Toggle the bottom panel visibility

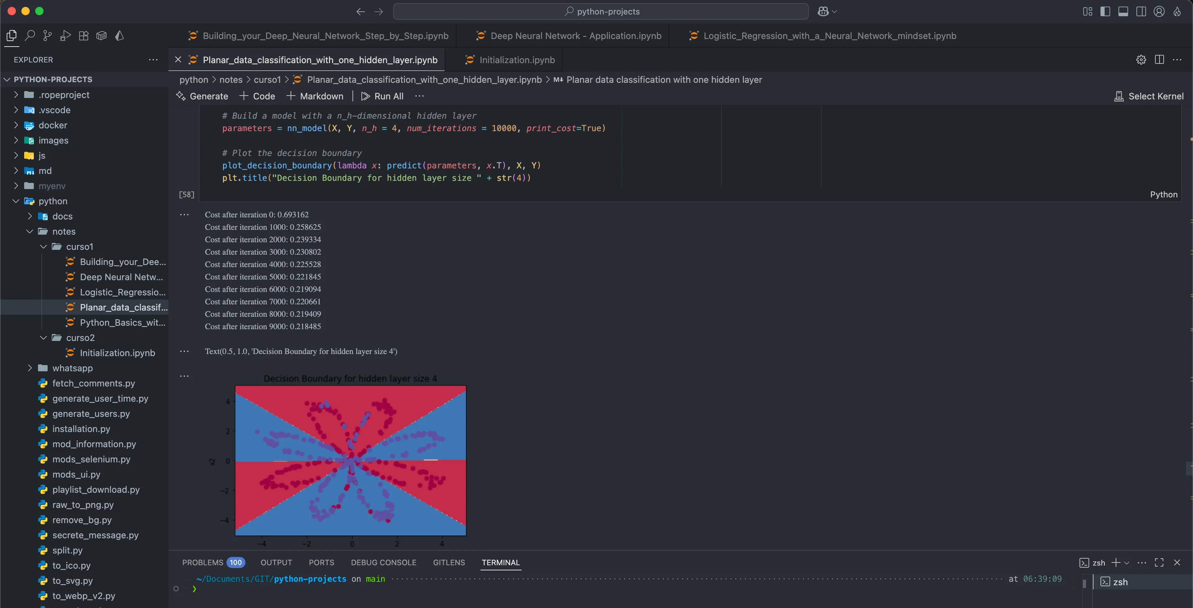point(1123,12)
